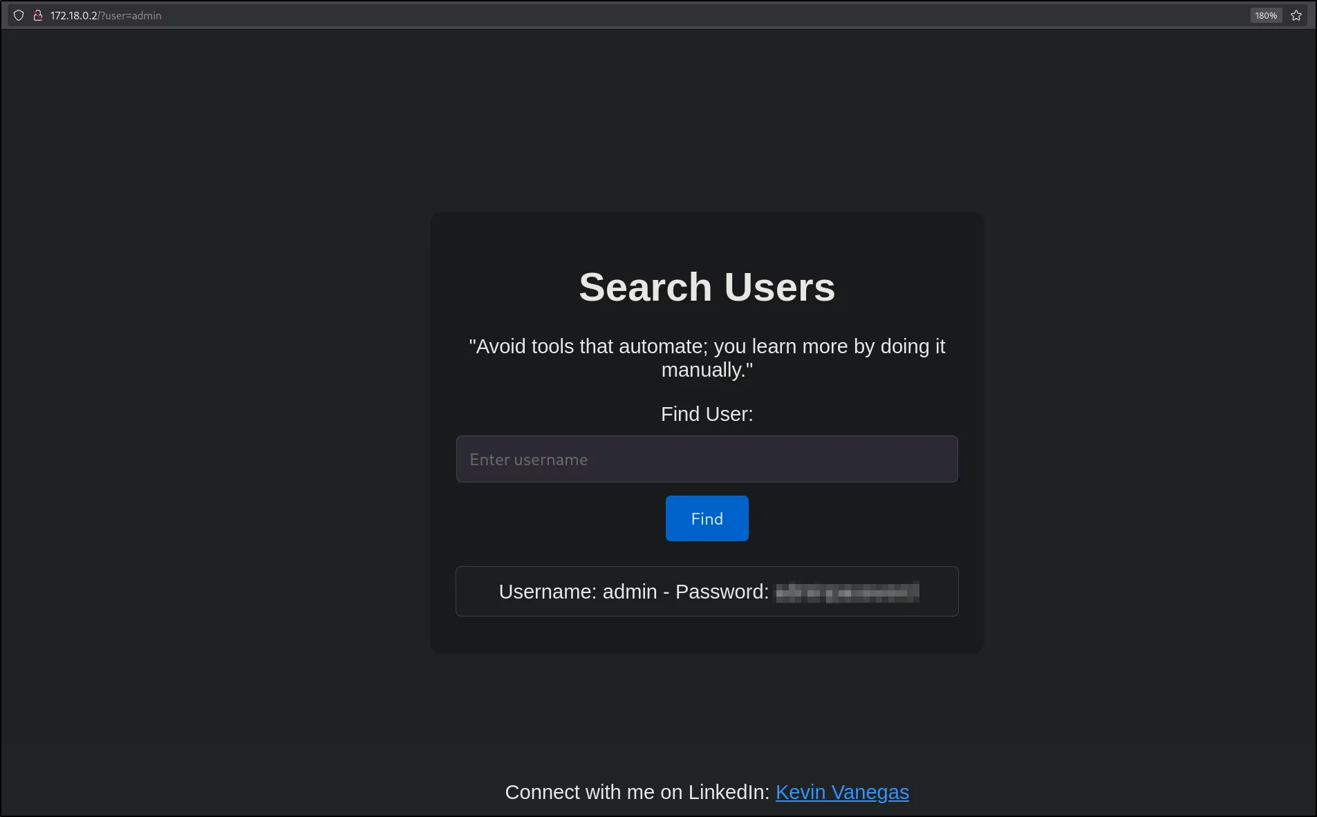Screen dimensions: 1317x817
Task: Bookmark this page with the star icon
Action: coord(1296,15)
